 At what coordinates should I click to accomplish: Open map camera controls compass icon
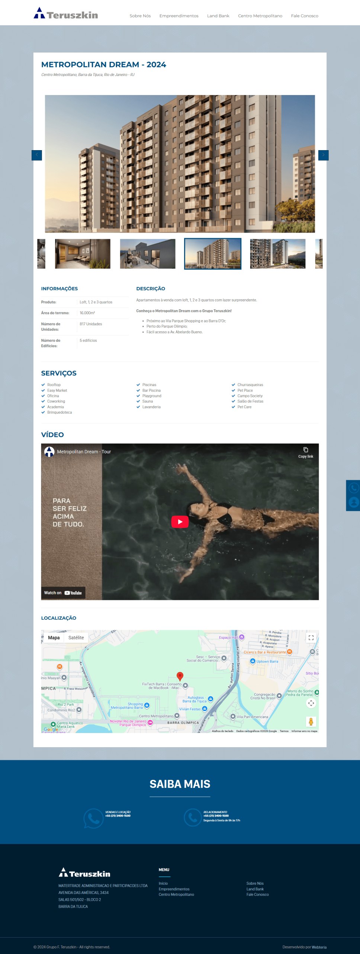311,703
